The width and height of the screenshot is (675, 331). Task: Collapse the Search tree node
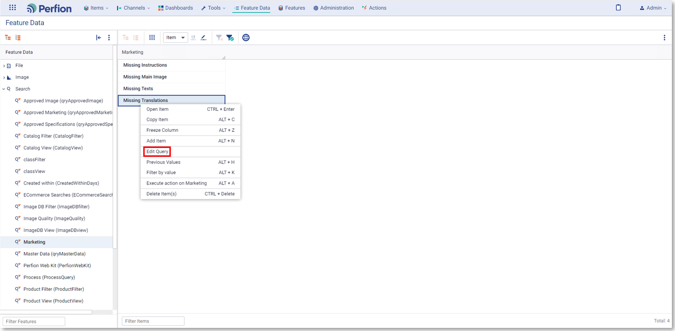coord(4,89)
